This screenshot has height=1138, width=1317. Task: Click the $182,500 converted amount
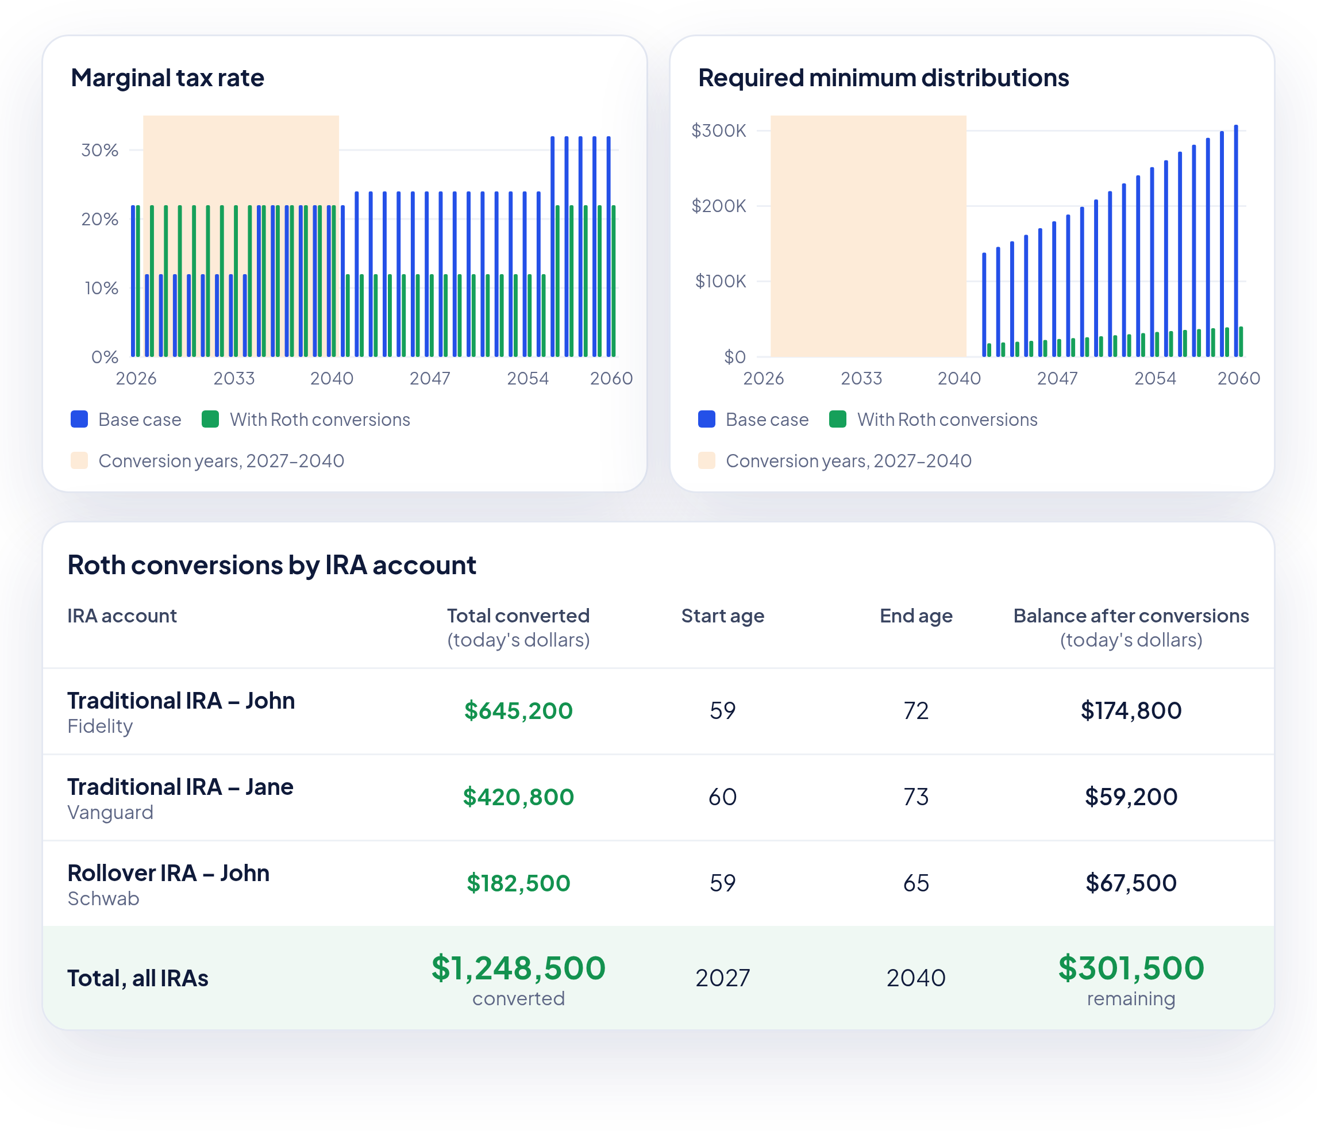pyautogui.click(x=518, y=884)
